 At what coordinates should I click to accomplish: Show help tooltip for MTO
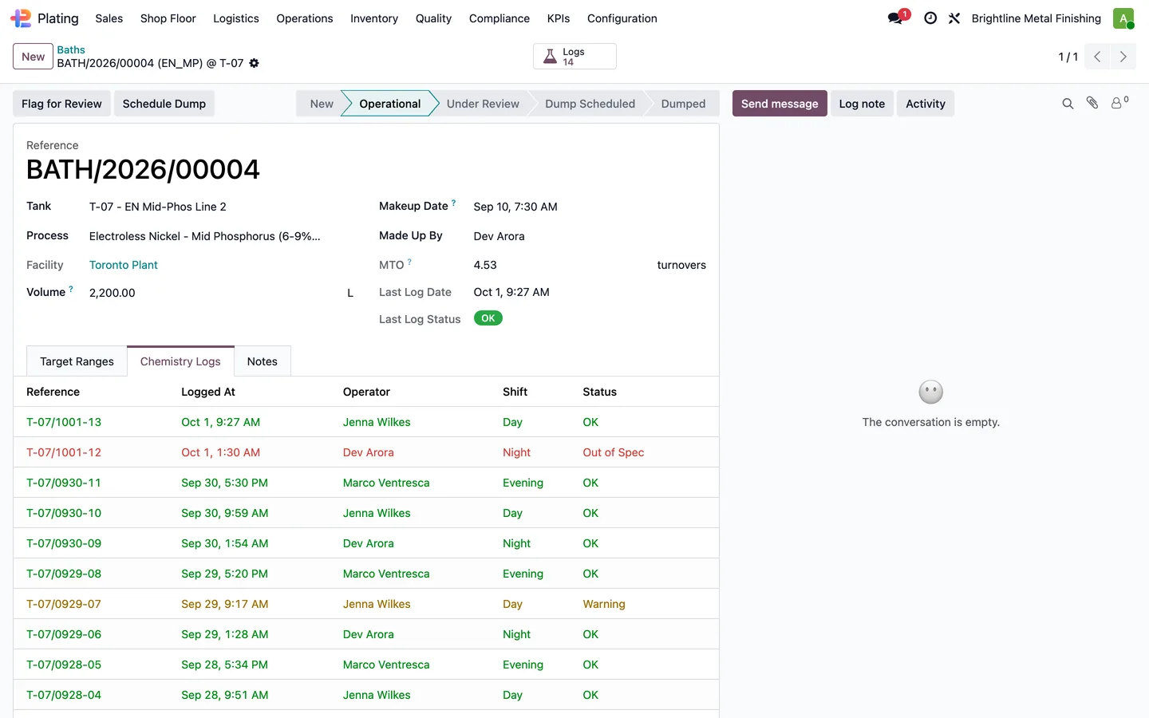(409, 262)
